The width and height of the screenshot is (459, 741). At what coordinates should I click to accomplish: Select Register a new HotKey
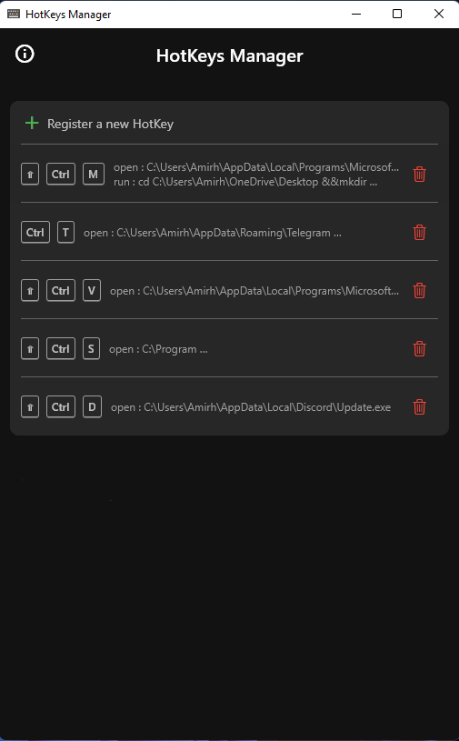tap(111, 124)
